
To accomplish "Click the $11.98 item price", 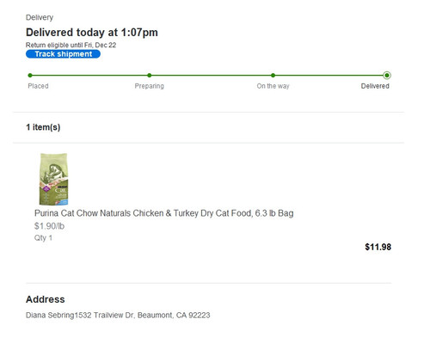I will [378, 247].
